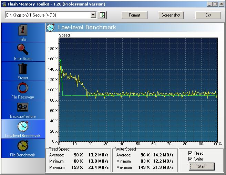Maximize the Flash Memory Toolkit window

pyautogui.click(x=215, y=4)
